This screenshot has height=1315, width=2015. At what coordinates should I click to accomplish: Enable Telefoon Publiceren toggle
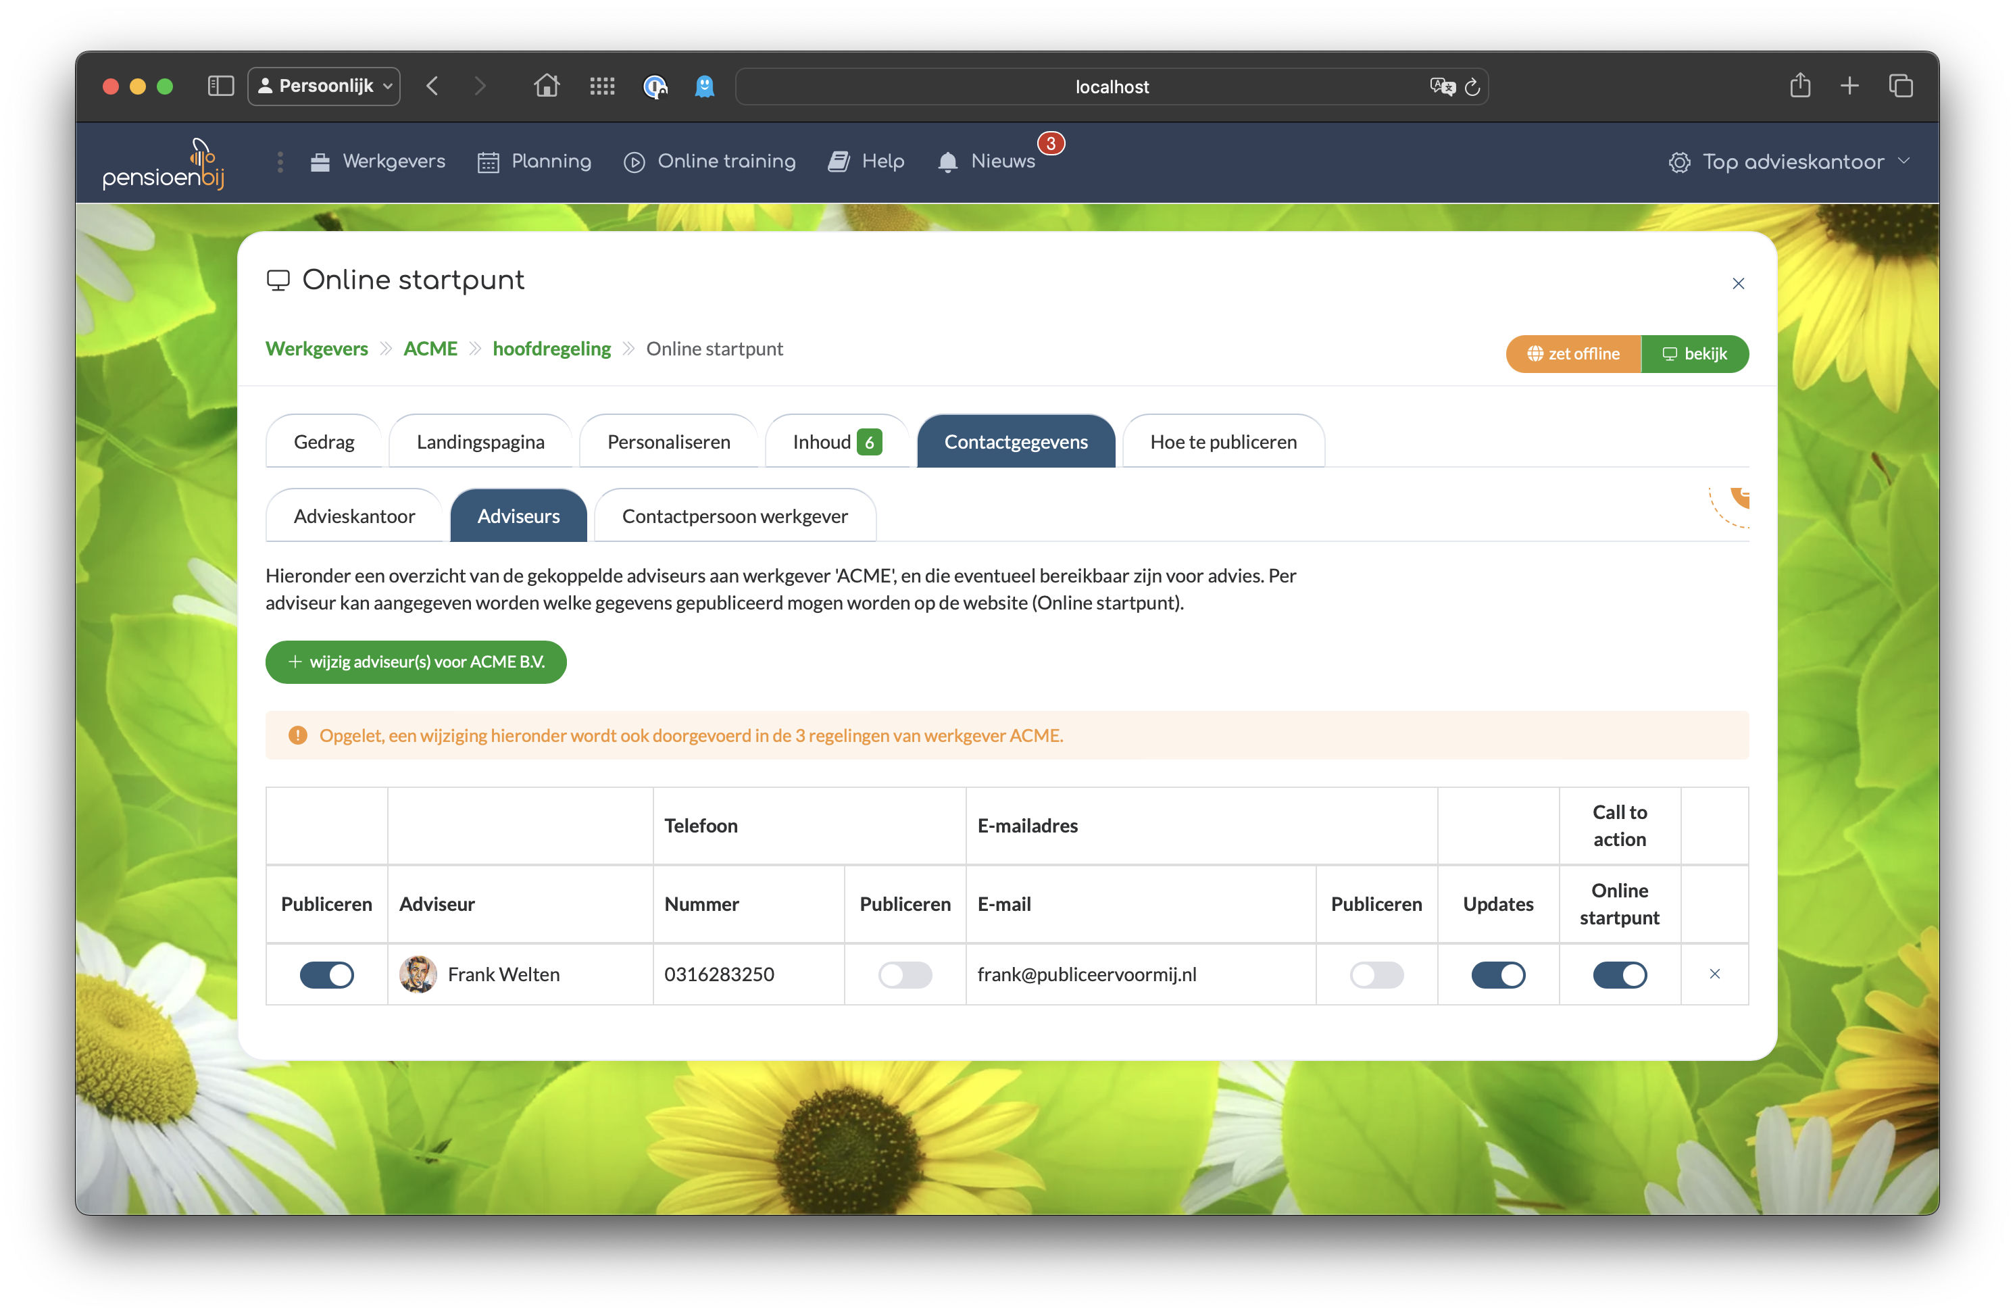click(x=905, y=974)
